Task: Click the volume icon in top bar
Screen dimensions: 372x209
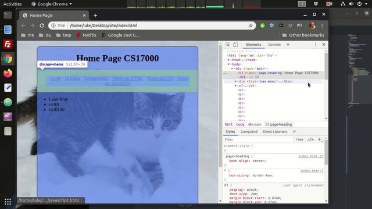Action: (x=351, y=4)
